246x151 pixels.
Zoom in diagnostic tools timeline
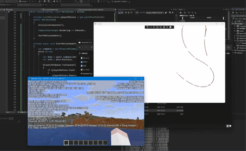click(189, 13)
